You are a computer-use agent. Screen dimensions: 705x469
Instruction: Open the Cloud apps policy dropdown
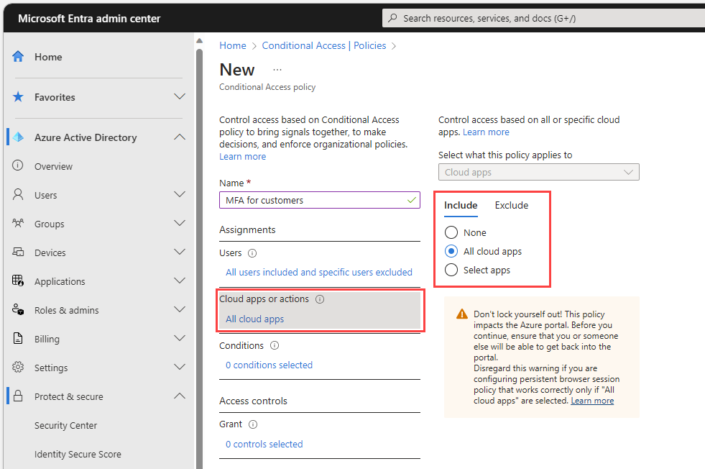(x=539, y=173)
